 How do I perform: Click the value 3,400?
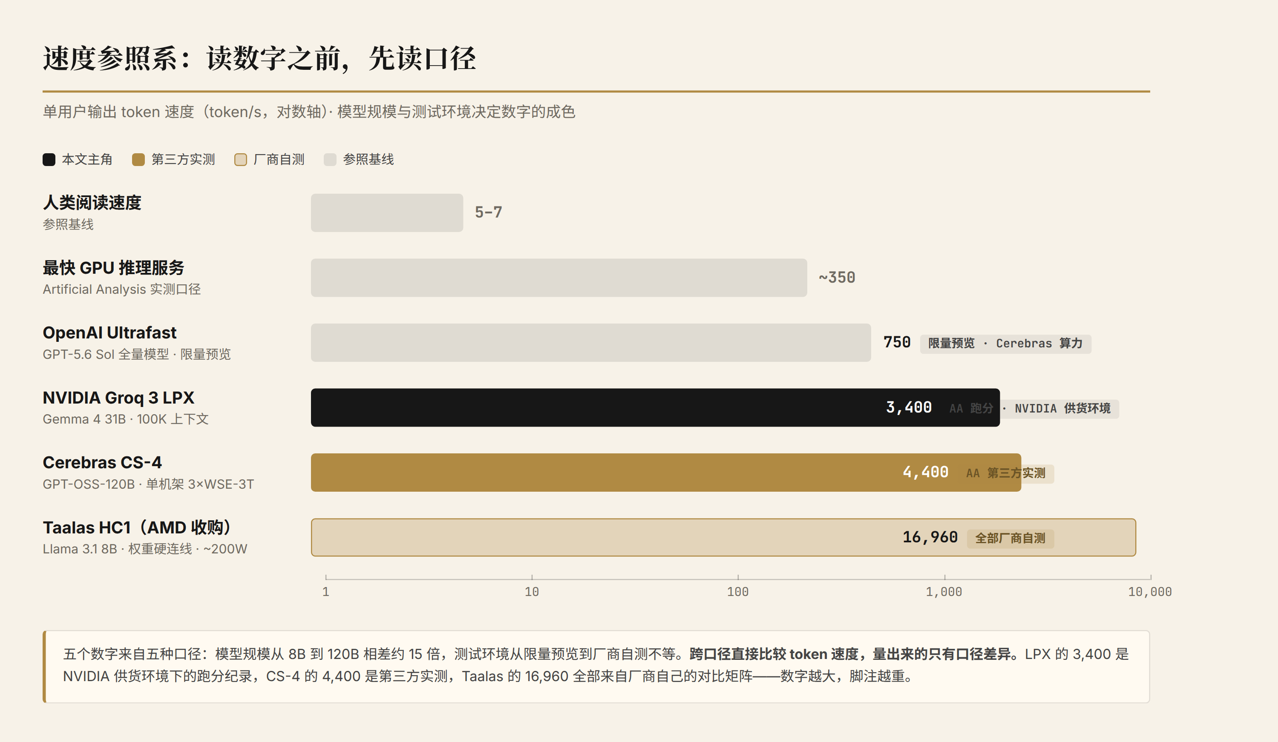(x=908, y=407)
